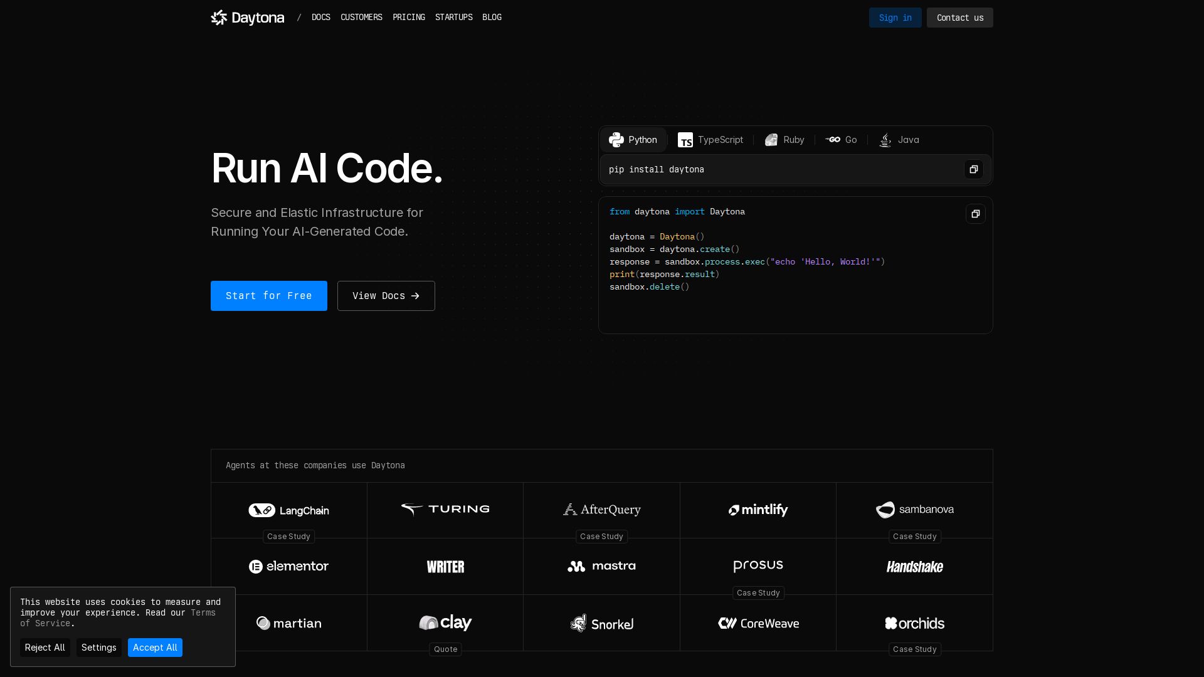Switch to the Ruby tab
Screen dimensions: 1204x677
(x=784, y=140)
